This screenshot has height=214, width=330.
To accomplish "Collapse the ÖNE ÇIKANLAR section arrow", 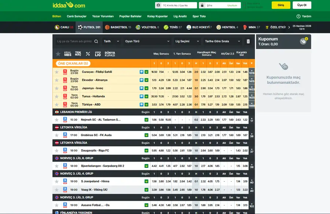I will [x=252, y=63].
